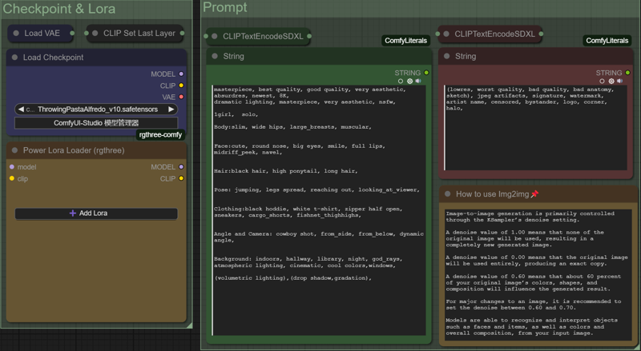Click the gear icon on the red String node

pyautogui.click(x=611, y=82)
